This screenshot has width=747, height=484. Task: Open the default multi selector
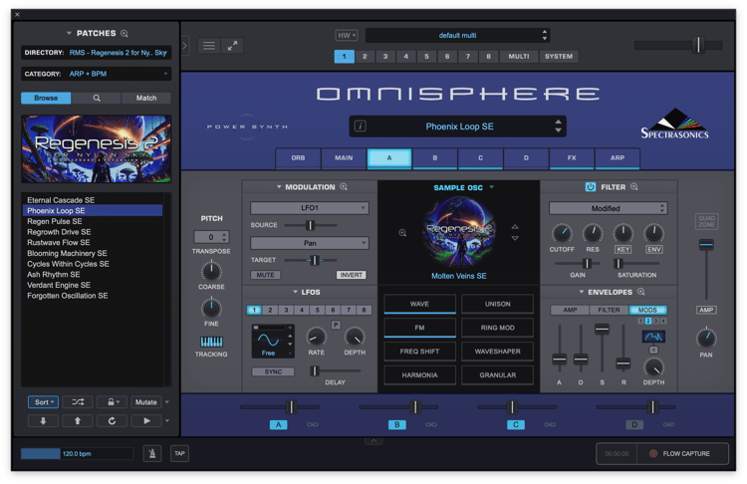click(x=457, y=35)
